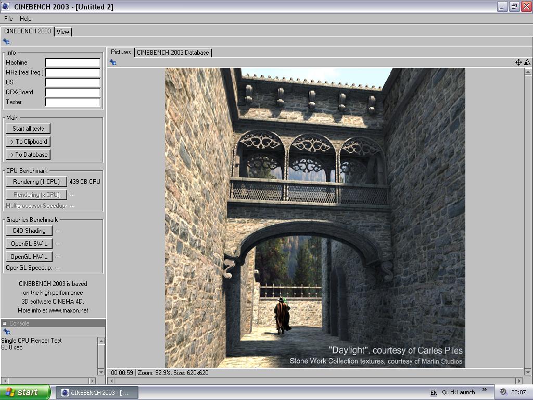The height and width of the screenshot is (400, 533).
Task: Click the pin icon below the CINEBENCH 2003 tab
Action: tap(6, 42)
